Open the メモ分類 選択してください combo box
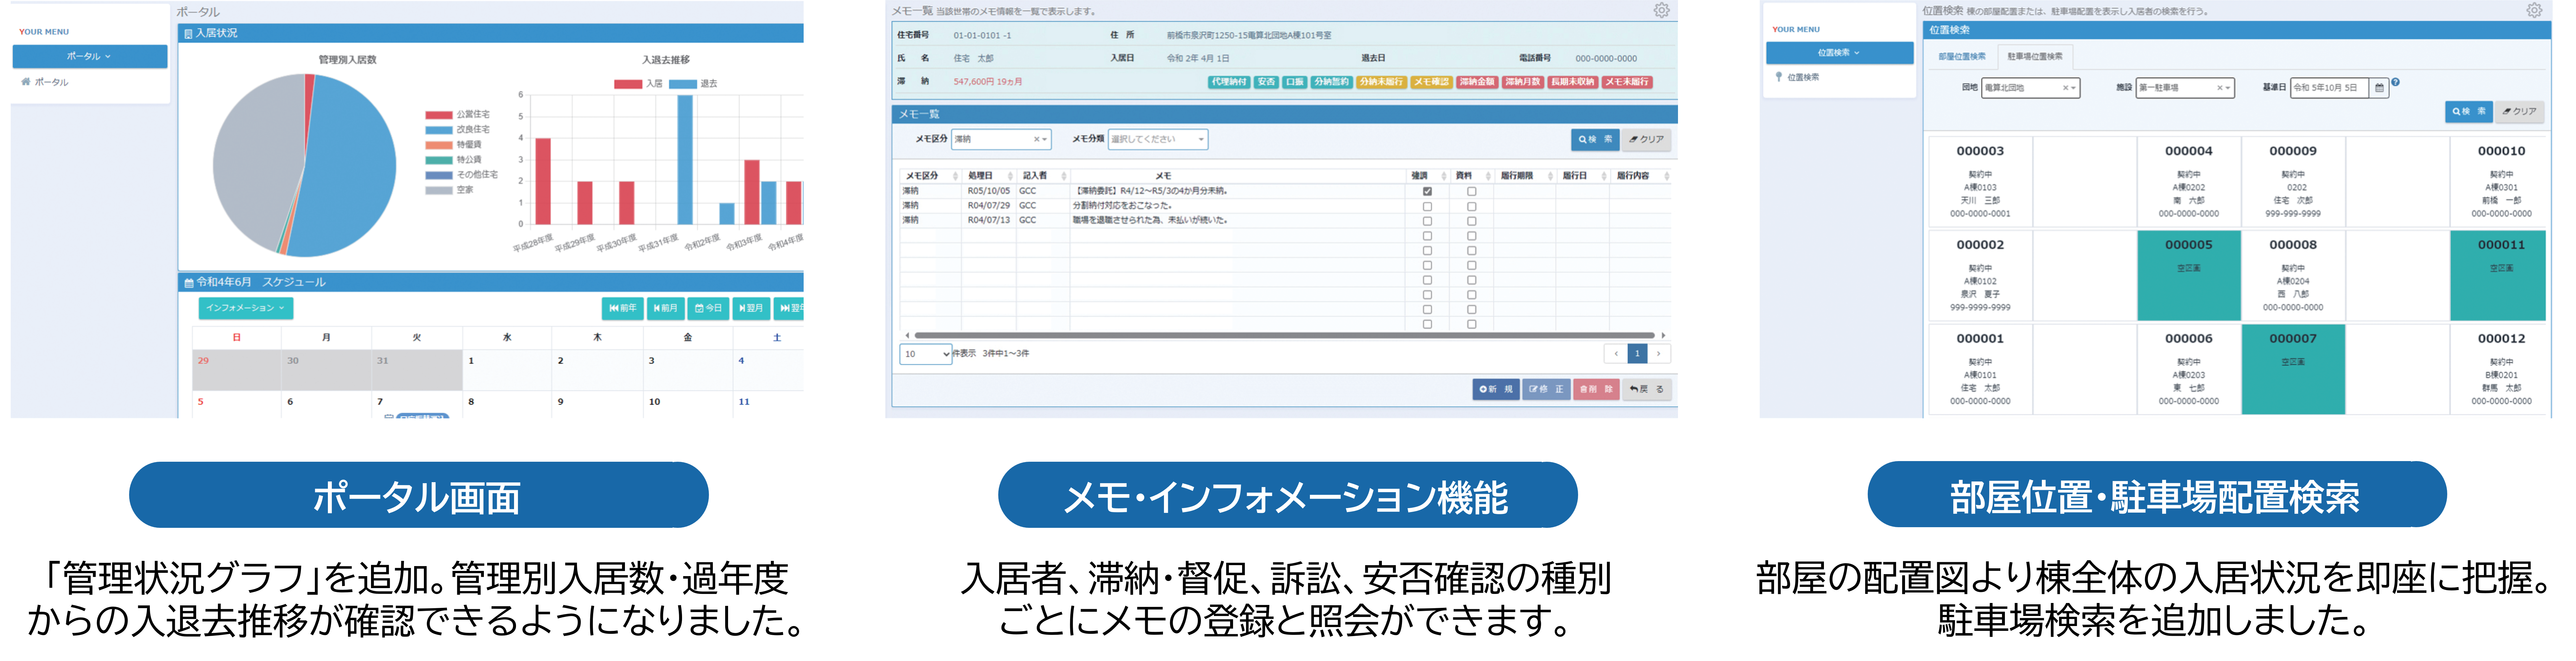 [x=1158, y=140]
